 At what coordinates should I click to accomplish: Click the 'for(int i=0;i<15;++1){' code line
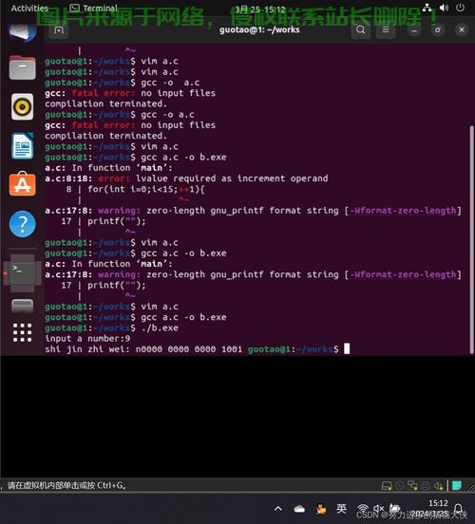[x=146, y=189]
